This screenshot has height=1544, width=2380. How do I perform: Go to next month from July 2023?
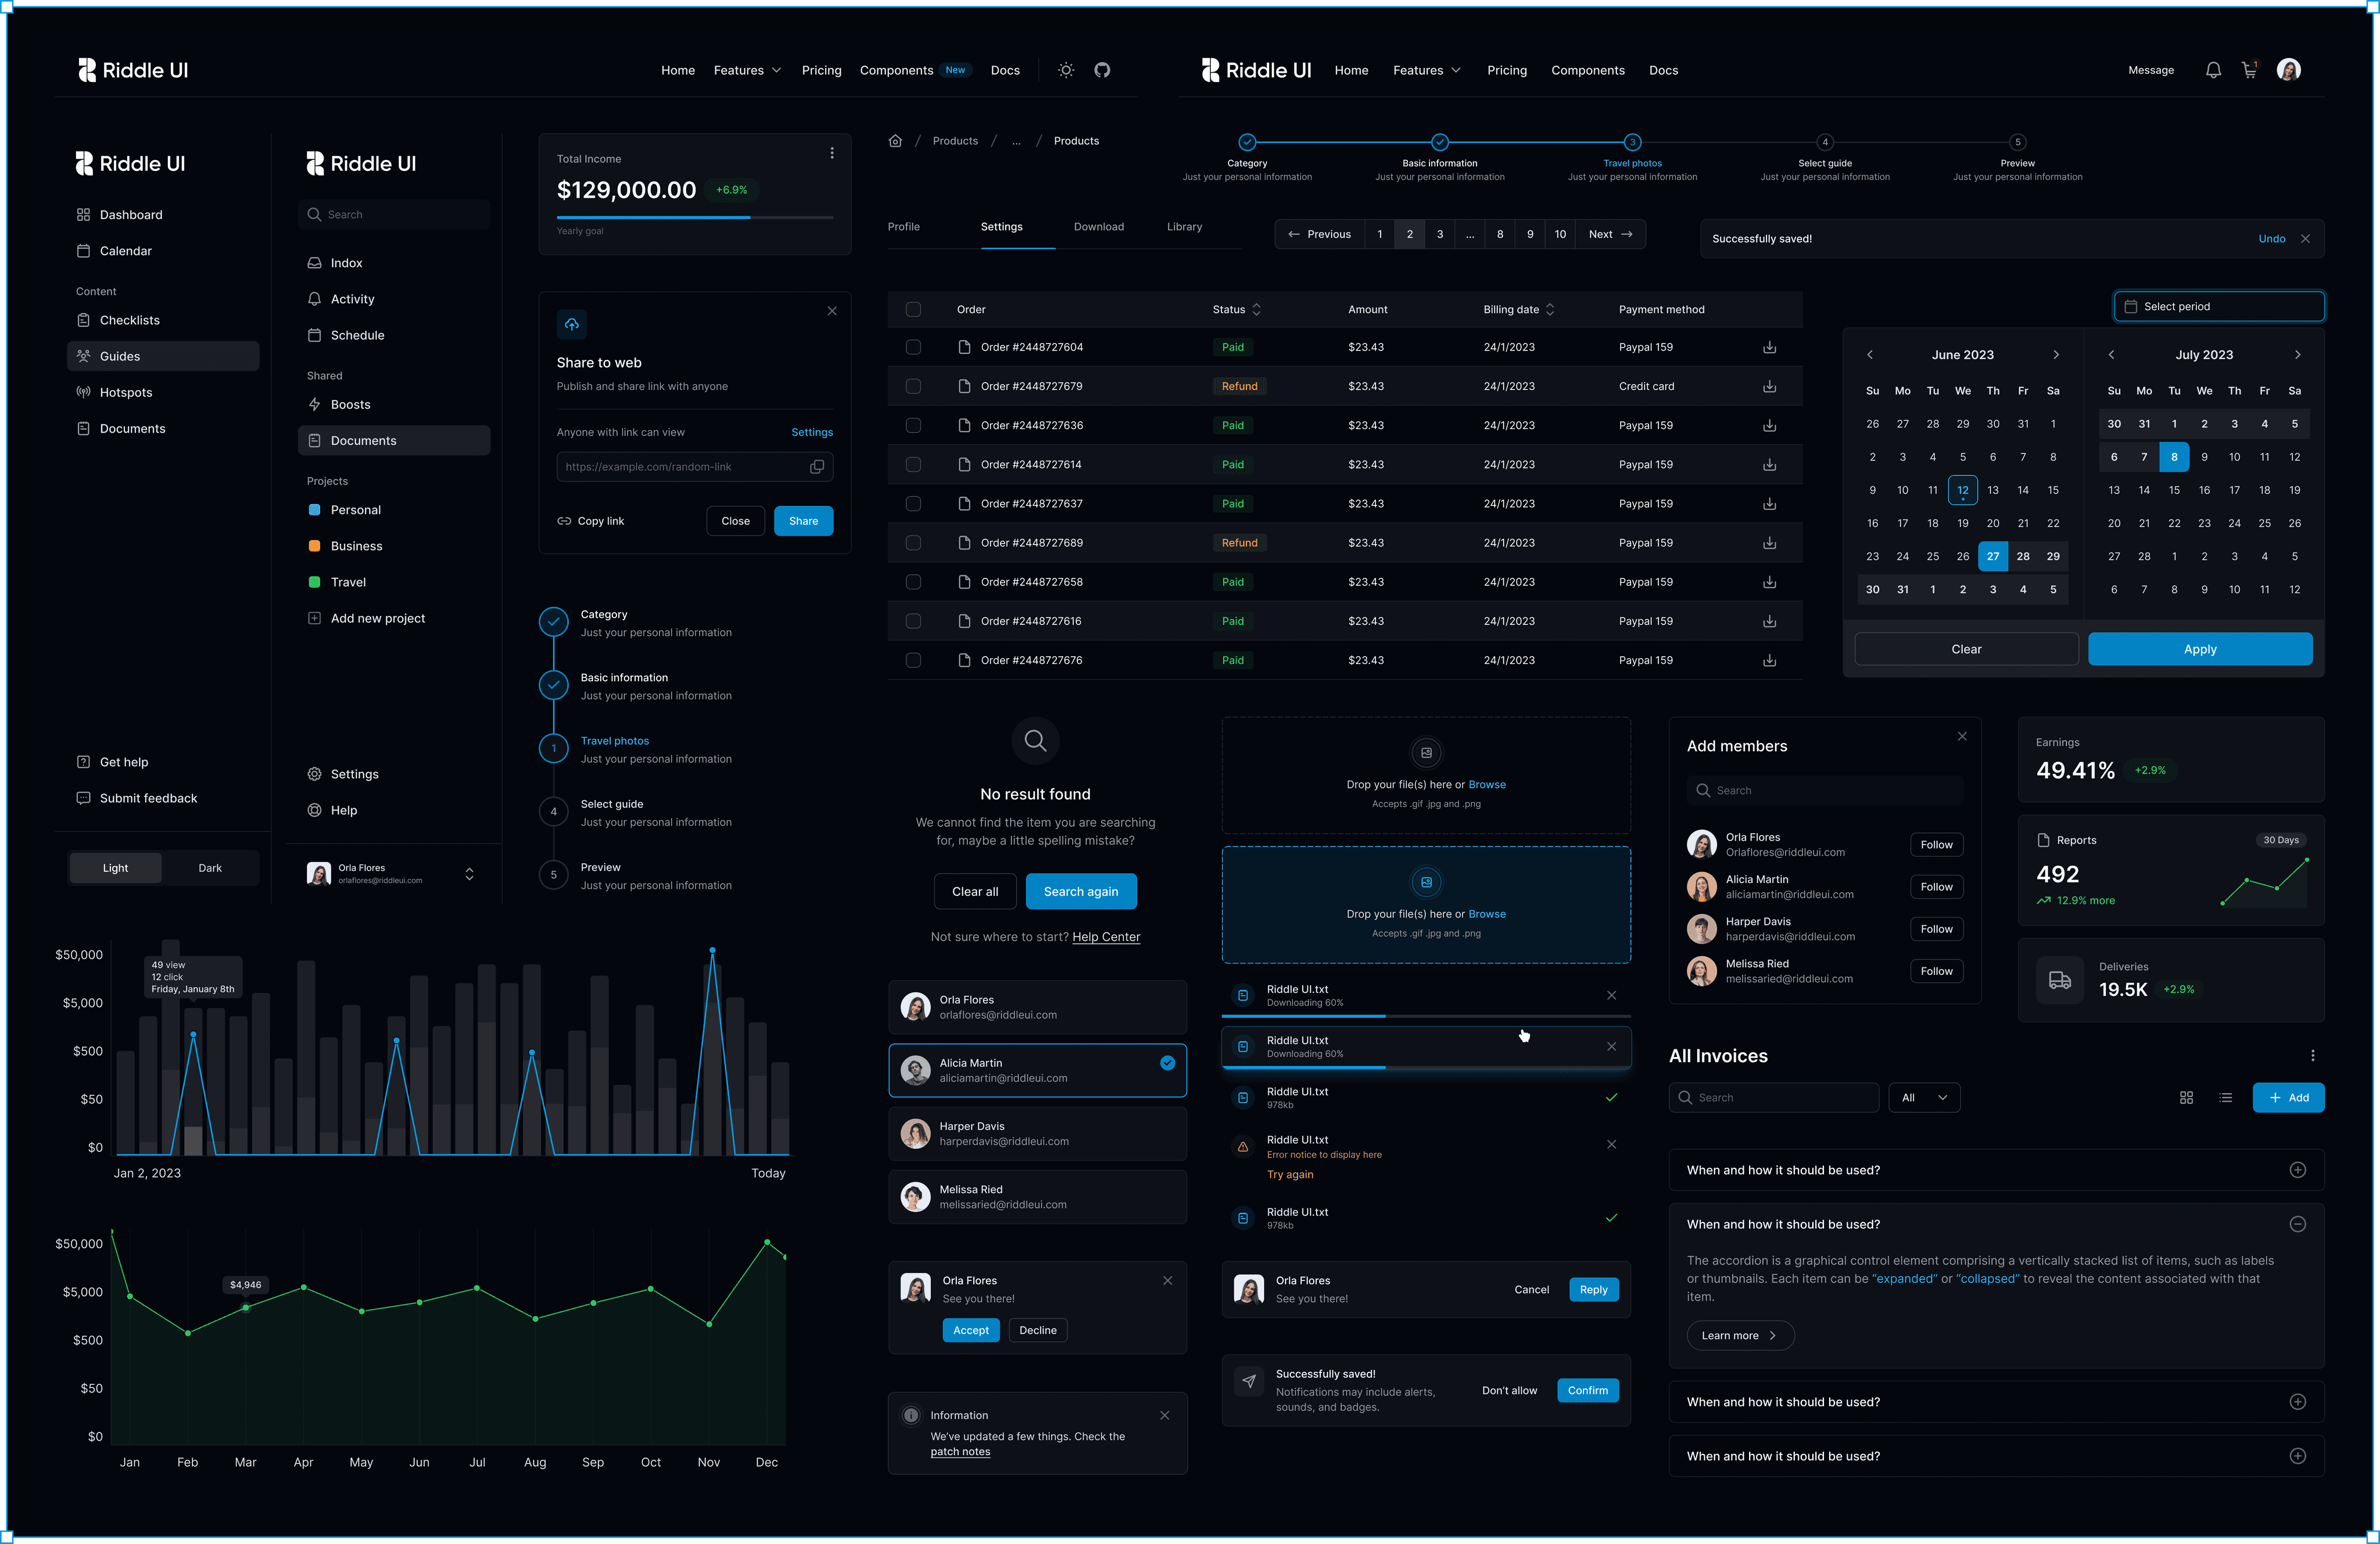coord(2297,355)
